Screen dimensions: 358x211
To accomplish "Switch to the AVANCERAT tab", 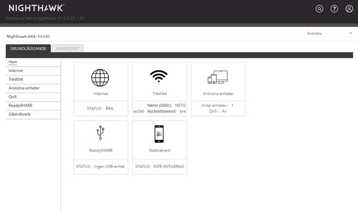I will click(x=67, y=48).
